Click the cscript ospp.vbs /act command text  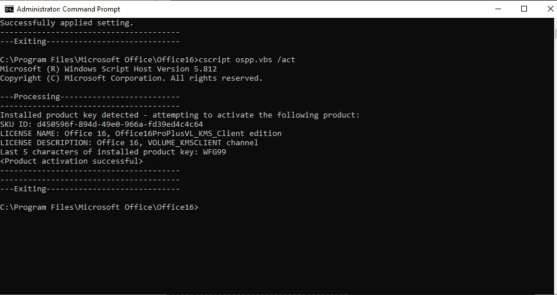pos(247,59)
